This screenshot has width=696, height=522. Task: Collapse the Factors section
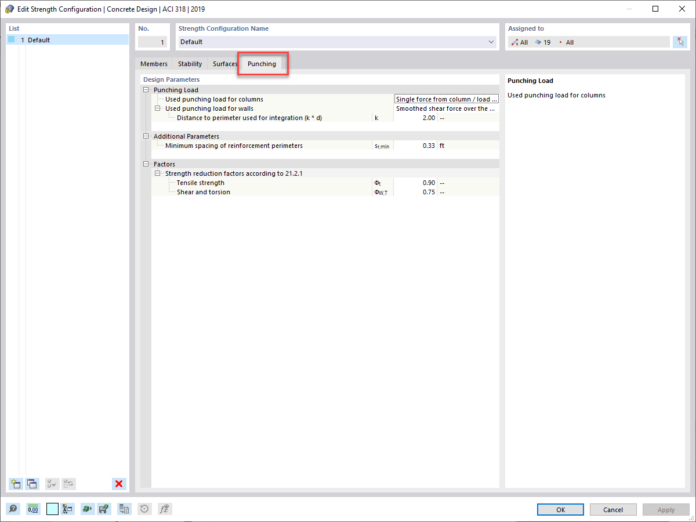coord(146,164)
